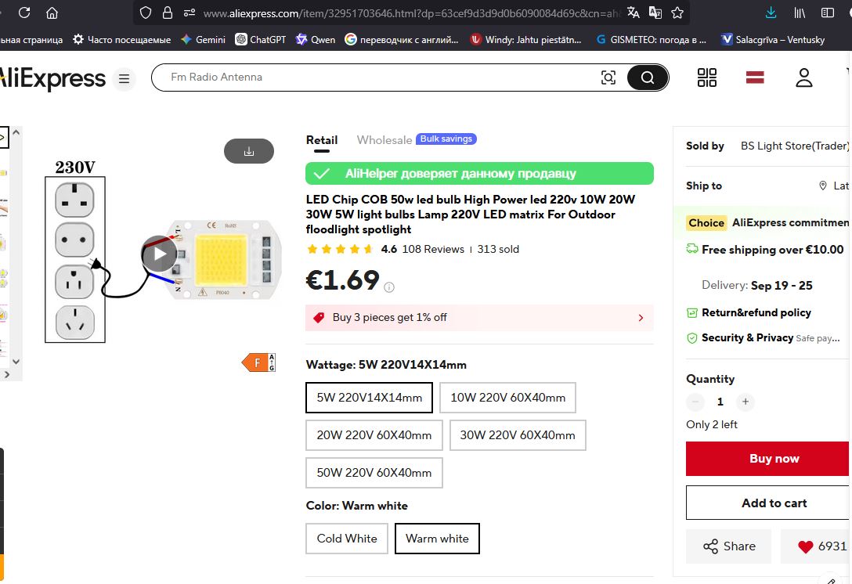
Task: Play the product video
Action: pyautogui.click(x=160, y=253)
